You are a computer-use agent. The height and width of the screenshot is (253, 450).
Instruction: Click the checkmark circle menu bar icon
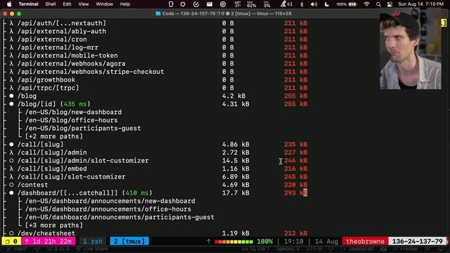(x=196, y=4)
